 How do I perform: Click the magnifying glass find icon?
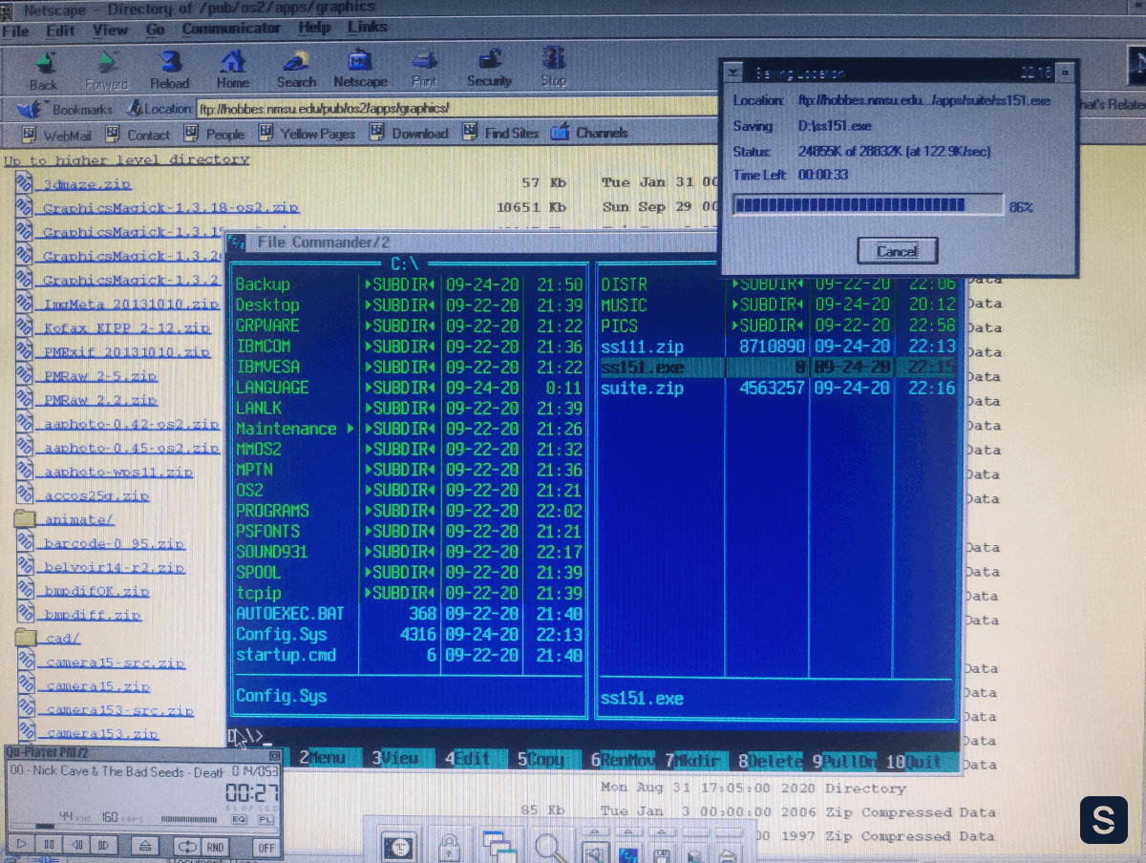coord(550,847)
